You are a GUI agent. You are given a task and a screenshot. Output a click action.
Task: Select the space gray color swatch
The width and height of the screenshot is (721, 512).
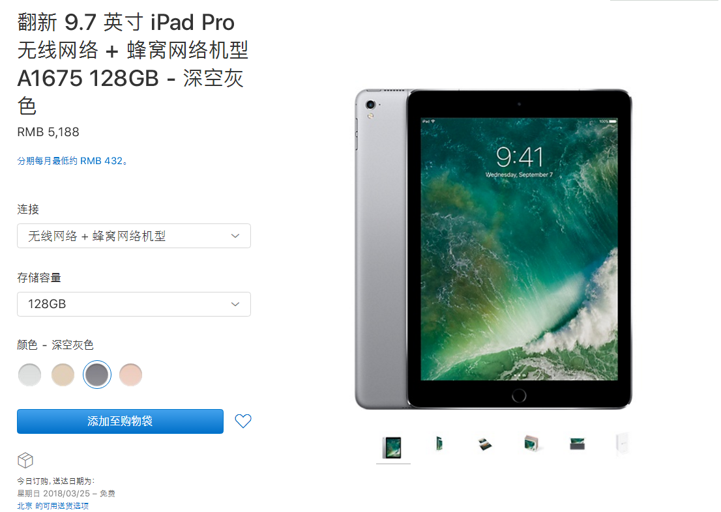97,375
